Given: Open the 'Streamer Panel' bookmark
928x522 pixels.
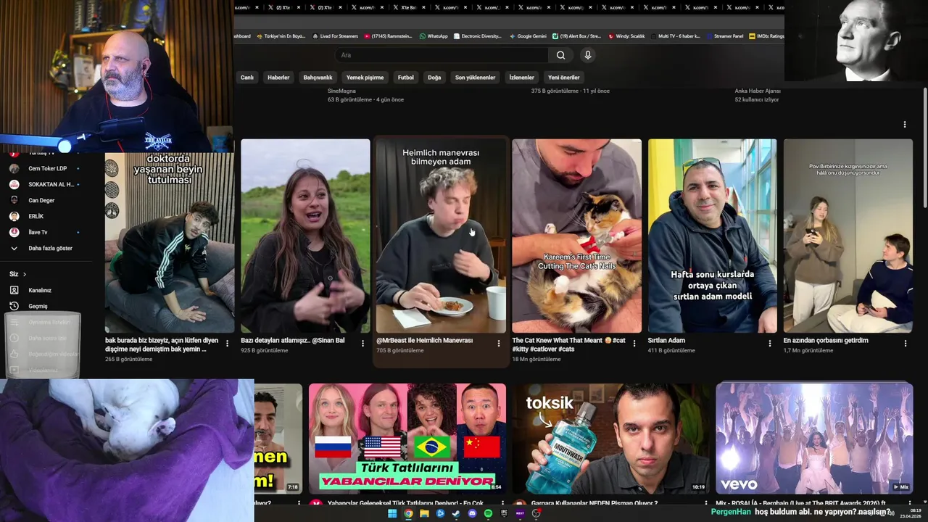Looking at the screenshot, I should [x=725, y=36].
